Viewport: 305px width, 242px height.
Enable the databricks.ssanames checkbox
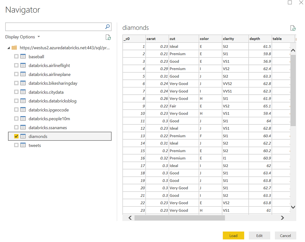16,127
